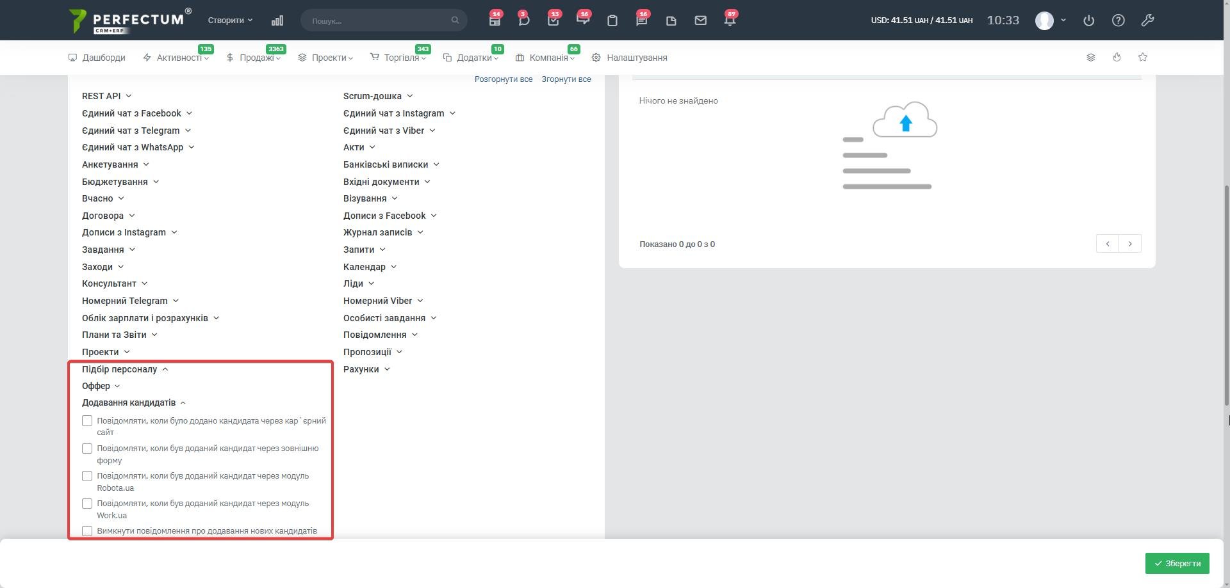1230x588 pixels.
Task: Open the messages icon left of document icon
Action: (641, 20)
